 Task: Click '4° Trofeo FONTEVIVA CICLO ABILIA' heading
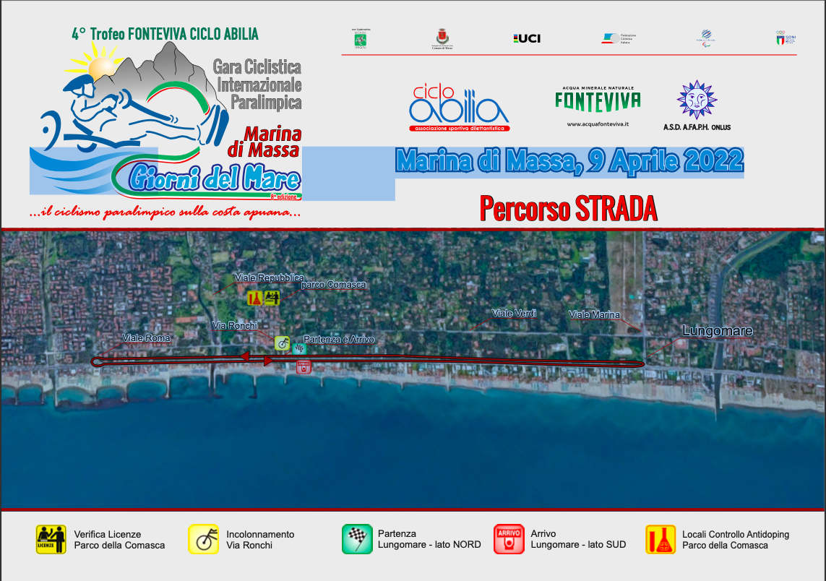(x=165, y=34)
